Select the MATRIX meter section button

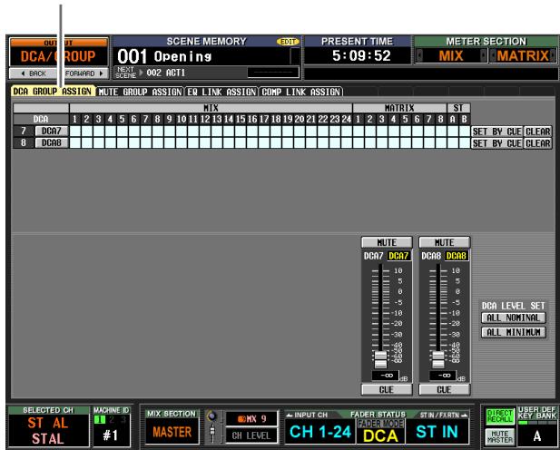523,55
